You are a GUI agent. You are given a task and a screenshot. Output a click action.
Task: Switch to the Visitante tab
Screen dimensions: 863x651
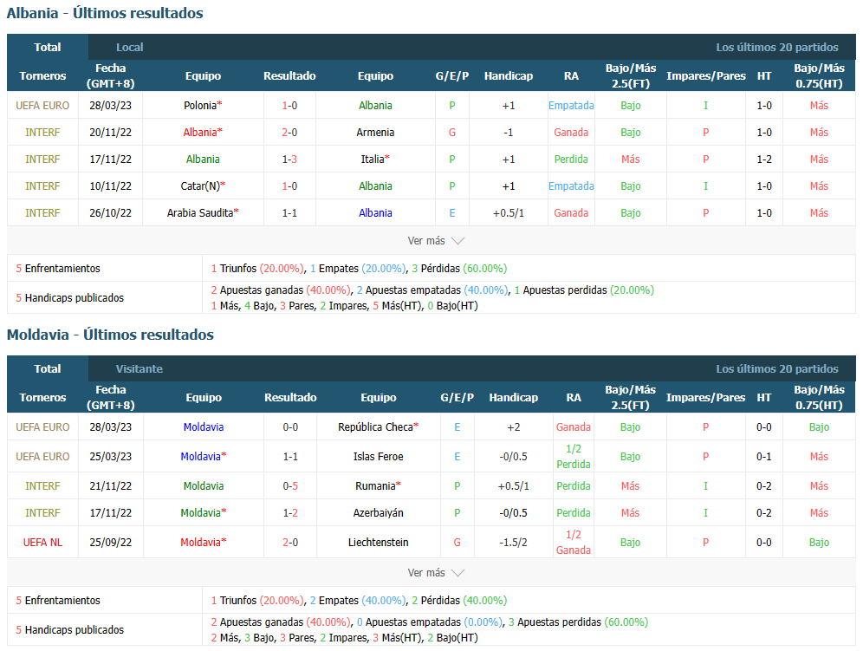(x=140, y=369)
